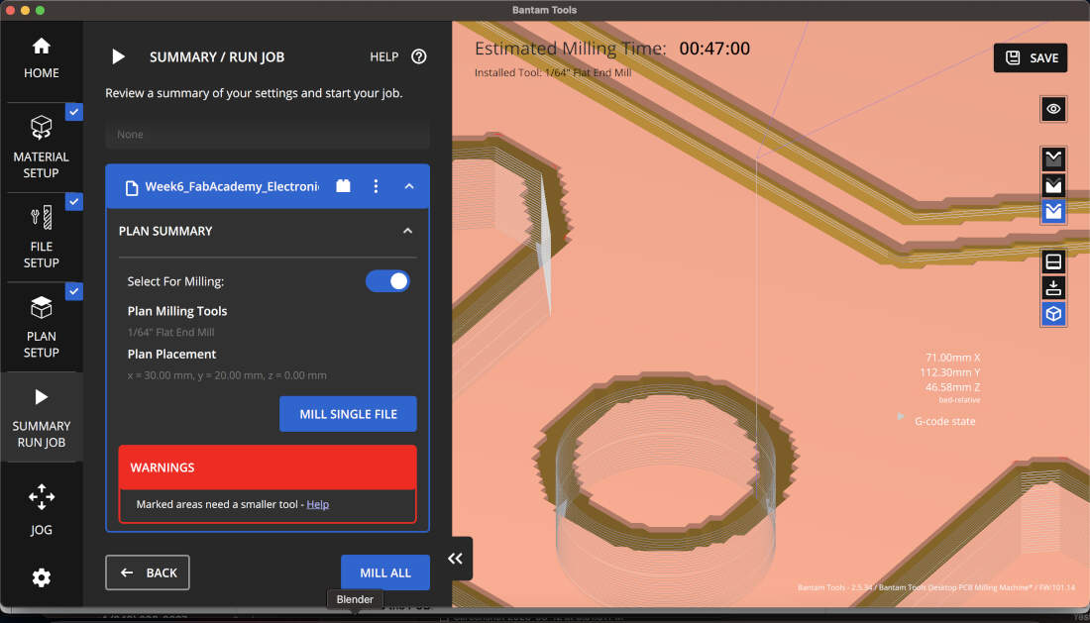Click the horizontal split view icon
The height and width of the screenshot is (623, 1090).
[1053, 261]
